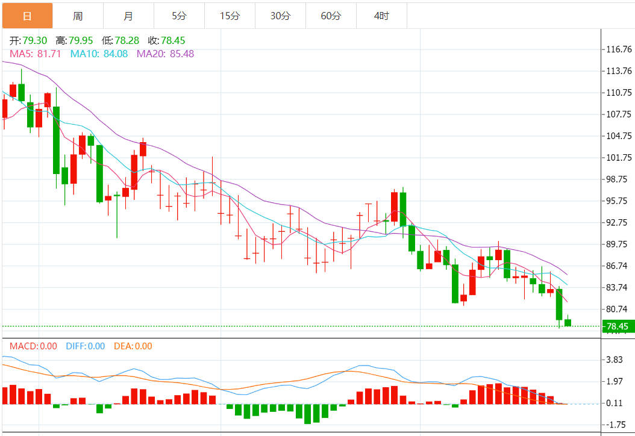
Task: Click the 1.97 MACD axis label
Action: tap(615, 381)
